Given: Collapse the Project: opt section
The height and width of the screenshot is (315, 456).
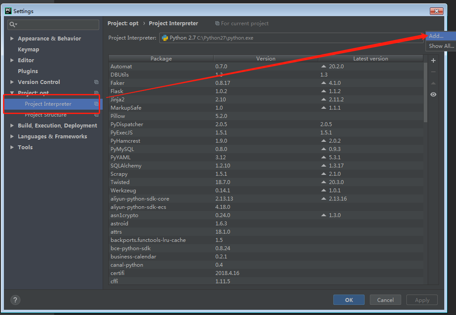Looking at the screenshot, I should click(x=12, y=93).
